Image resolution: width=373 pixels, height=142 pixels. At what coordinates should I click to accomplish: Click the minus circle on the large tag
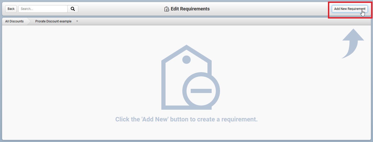pyautogui.click(x=201, y=91)
